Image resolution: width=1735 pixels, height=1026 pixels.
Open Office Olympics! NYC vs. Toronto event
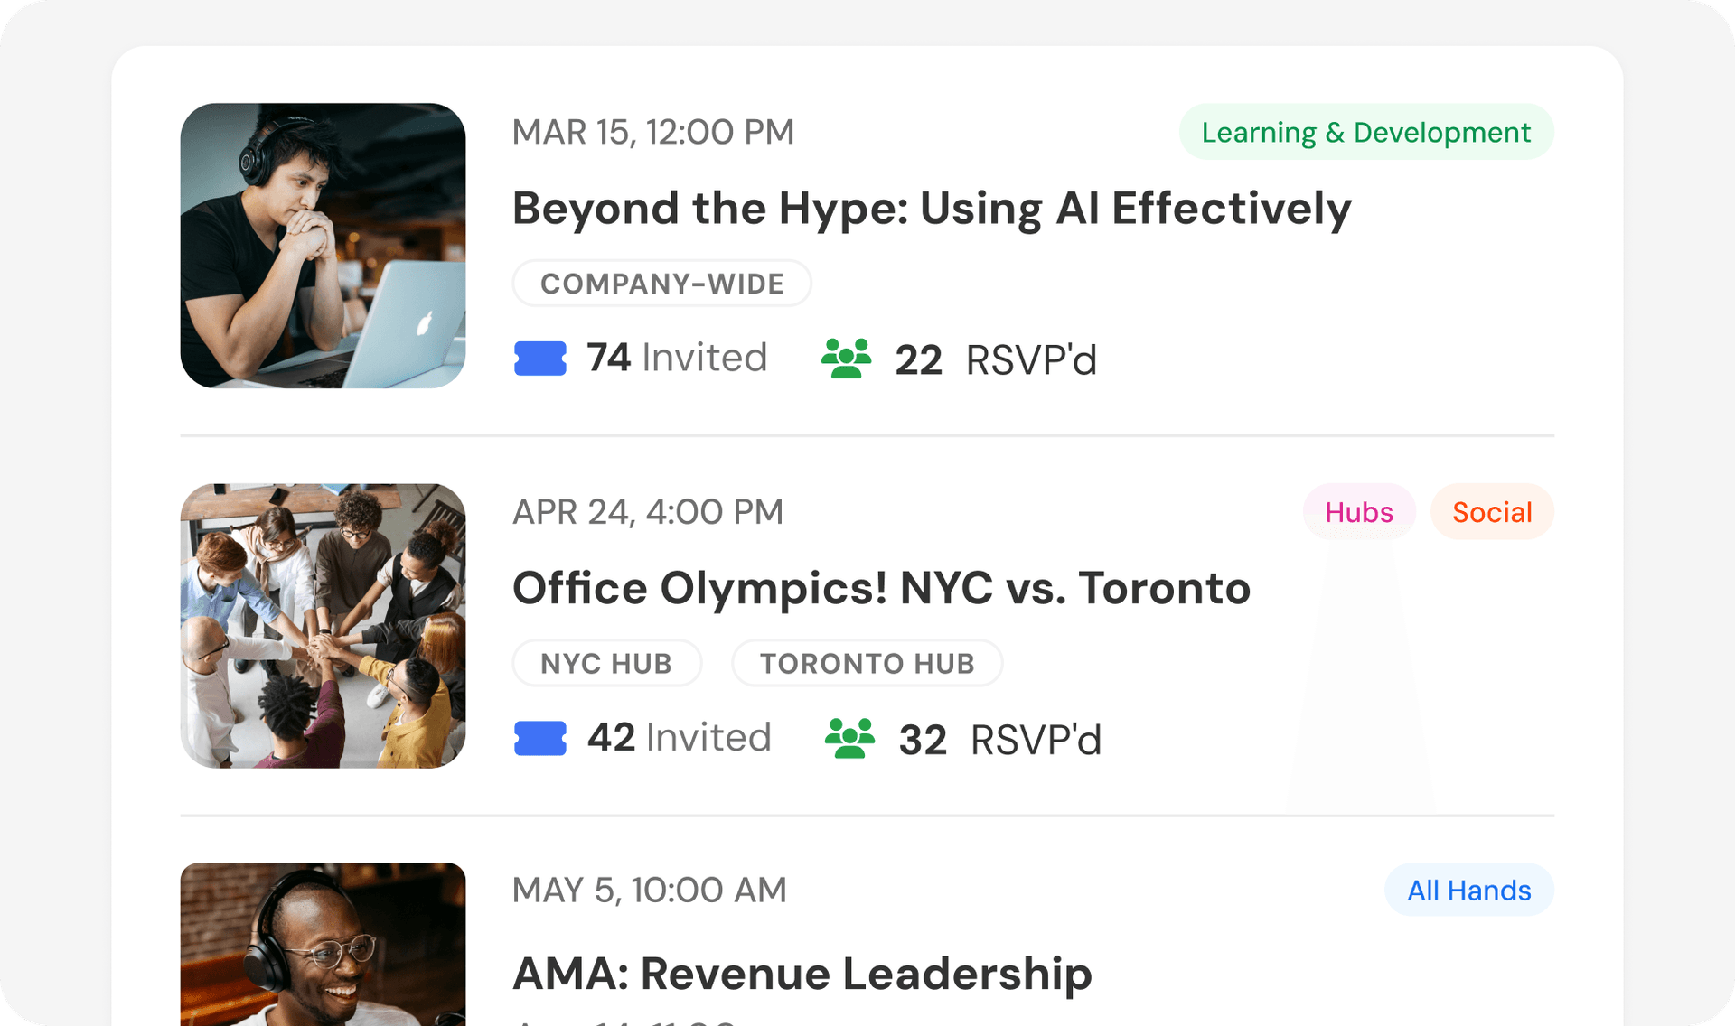click(x=882, y=588)
